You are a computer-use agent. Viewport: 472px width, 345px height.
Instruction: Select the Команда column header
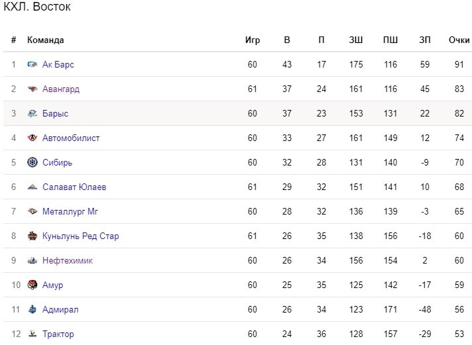point(46,40)
